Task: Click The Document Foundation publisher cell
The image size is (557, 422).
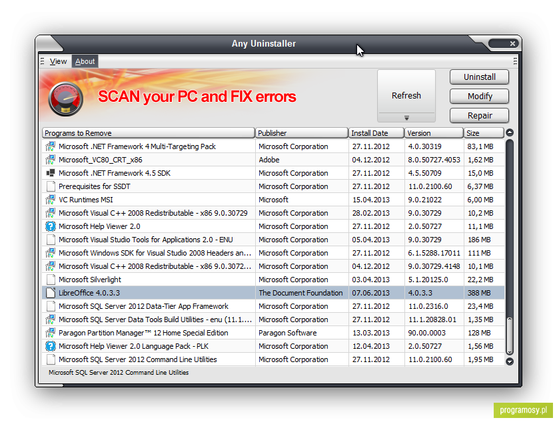Action: coord(300,293)
